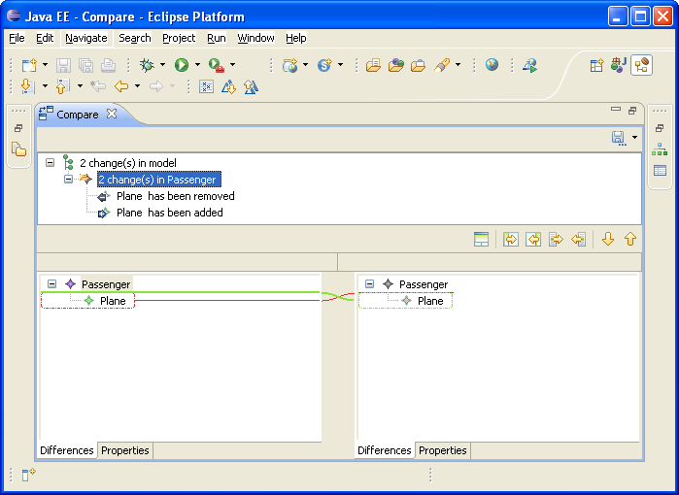Close the Compare tab

pos(112,114)
